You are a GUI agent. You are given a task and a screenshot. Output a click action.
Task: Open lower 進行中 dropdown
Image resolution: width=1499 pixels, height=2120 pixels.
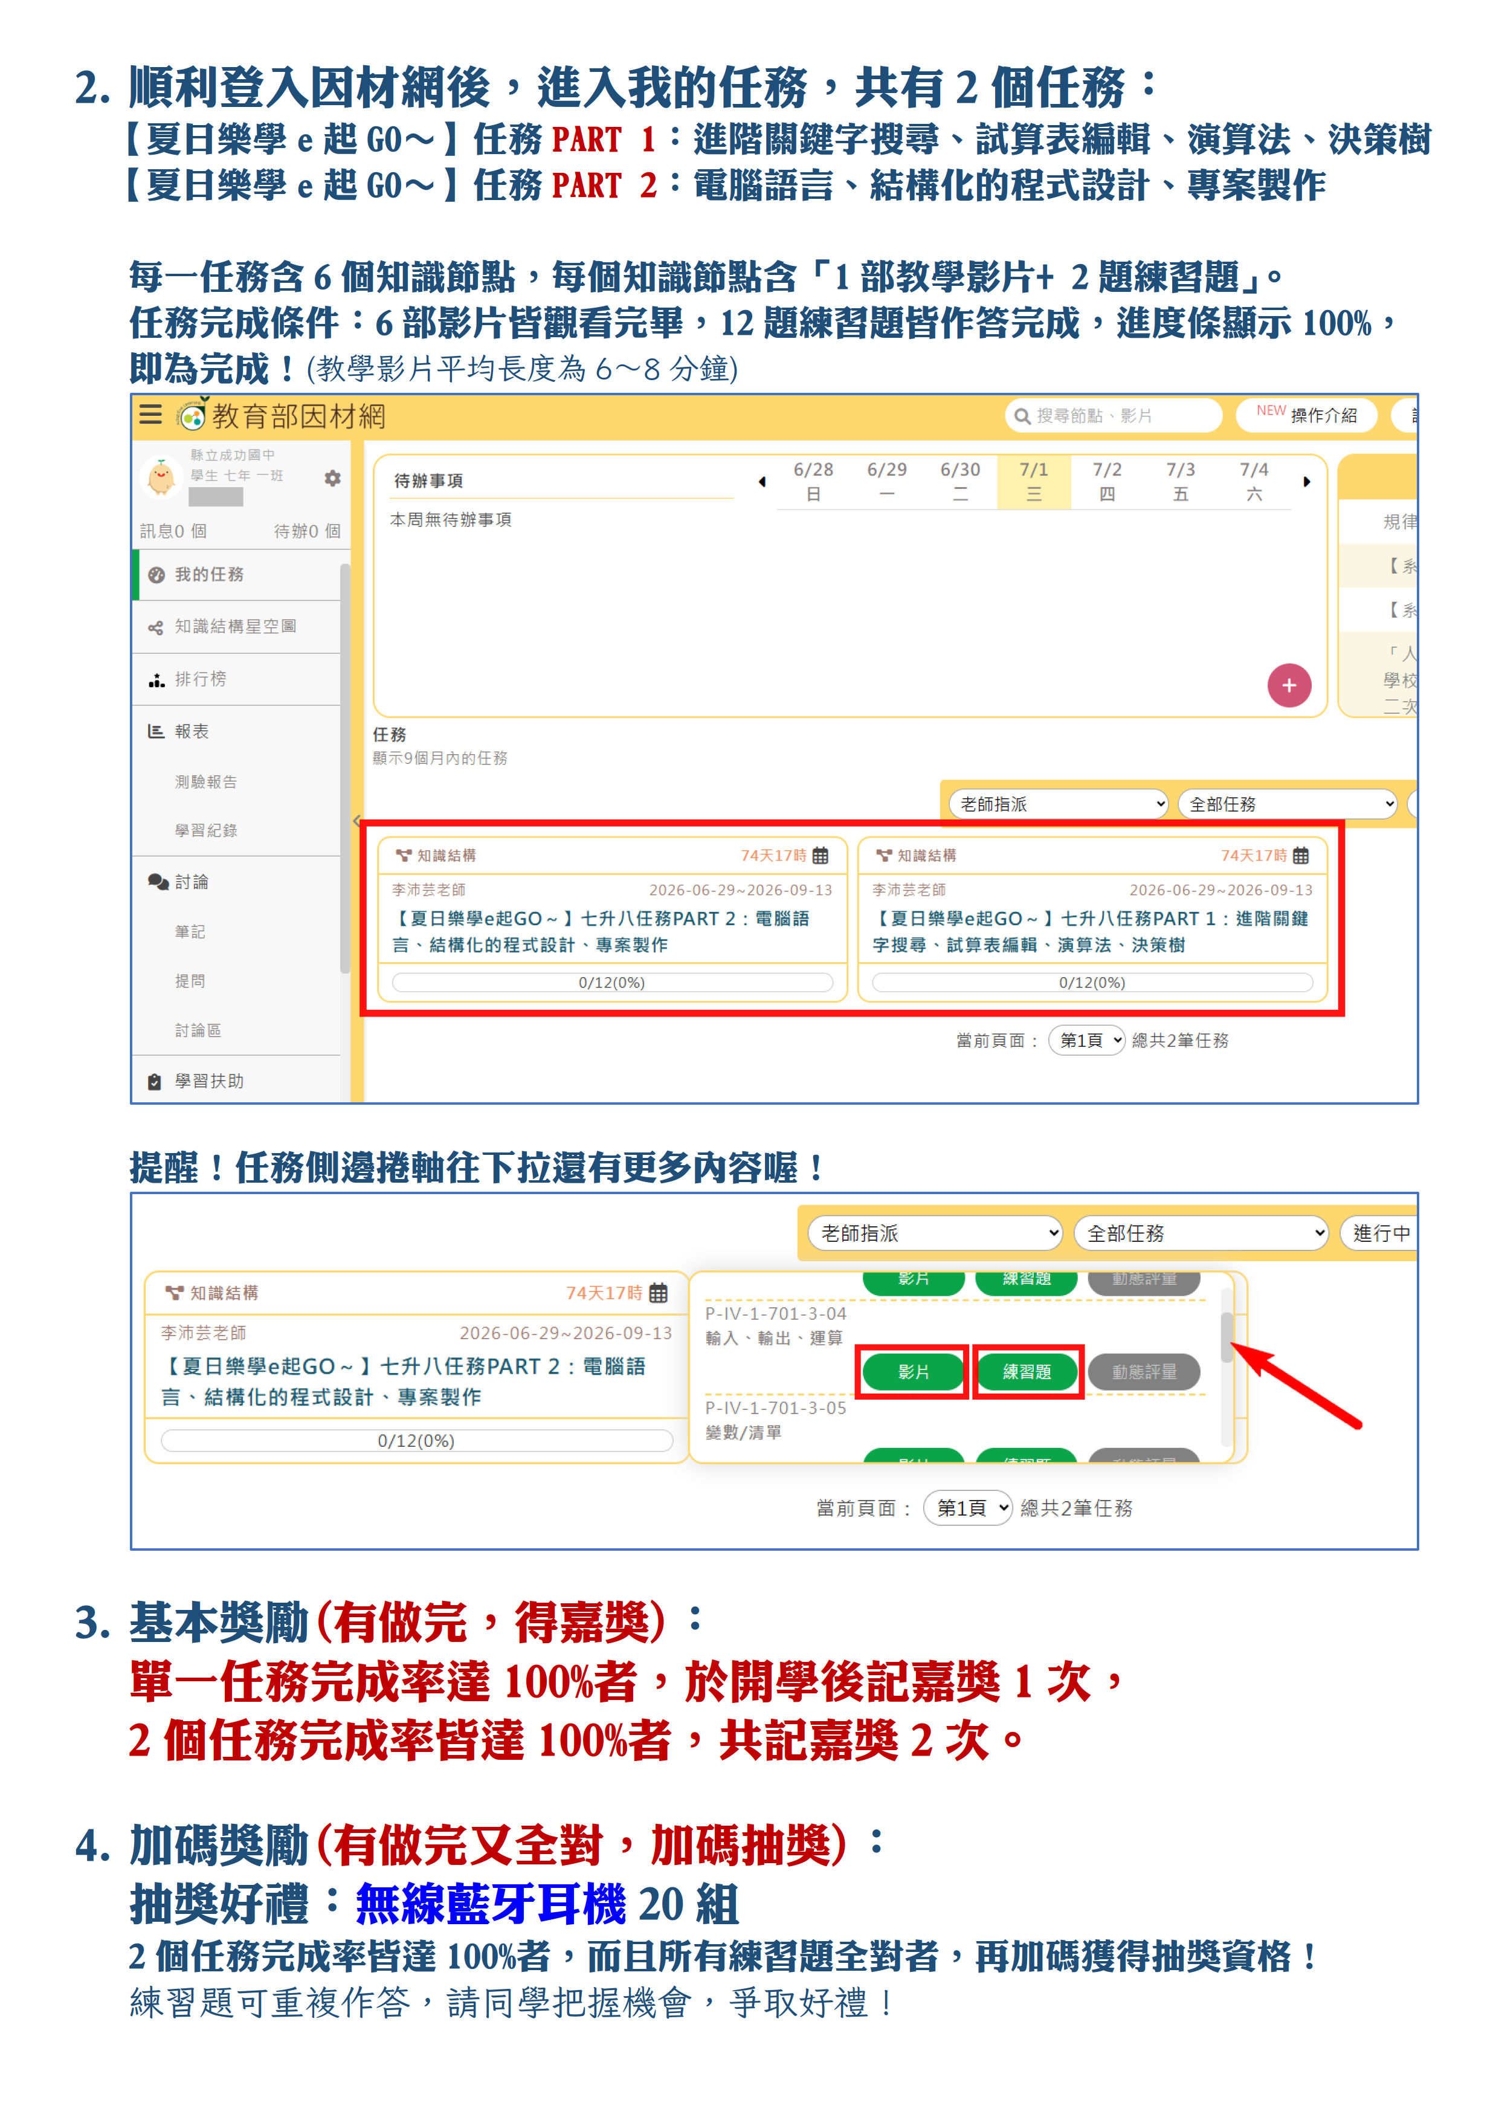pyautogui.click(x=1379, y=1233)
